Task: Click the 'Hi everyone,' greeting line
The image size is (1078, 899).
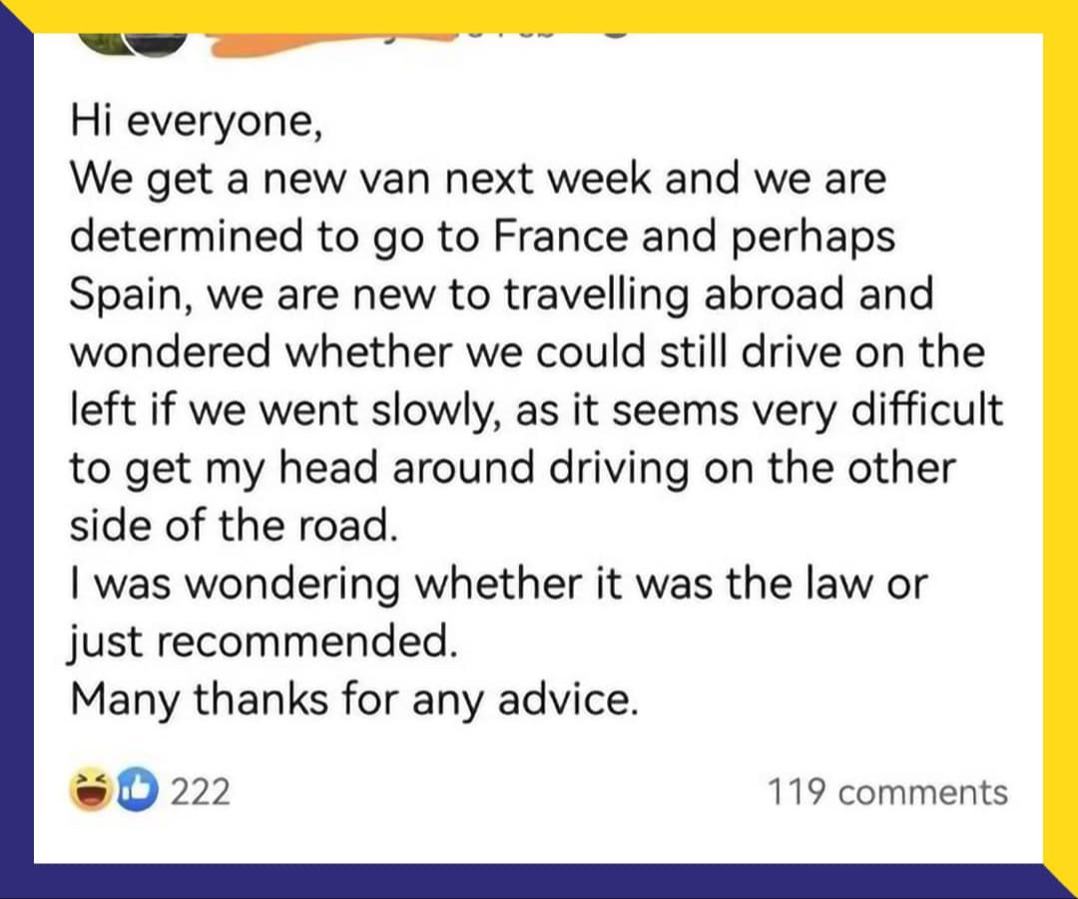Action: click(x=197, y=122)
